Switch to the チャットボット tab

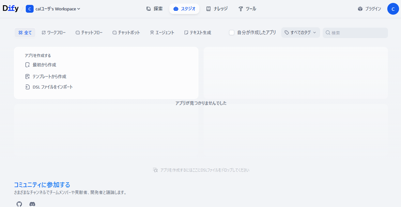(x=126, y=33)
